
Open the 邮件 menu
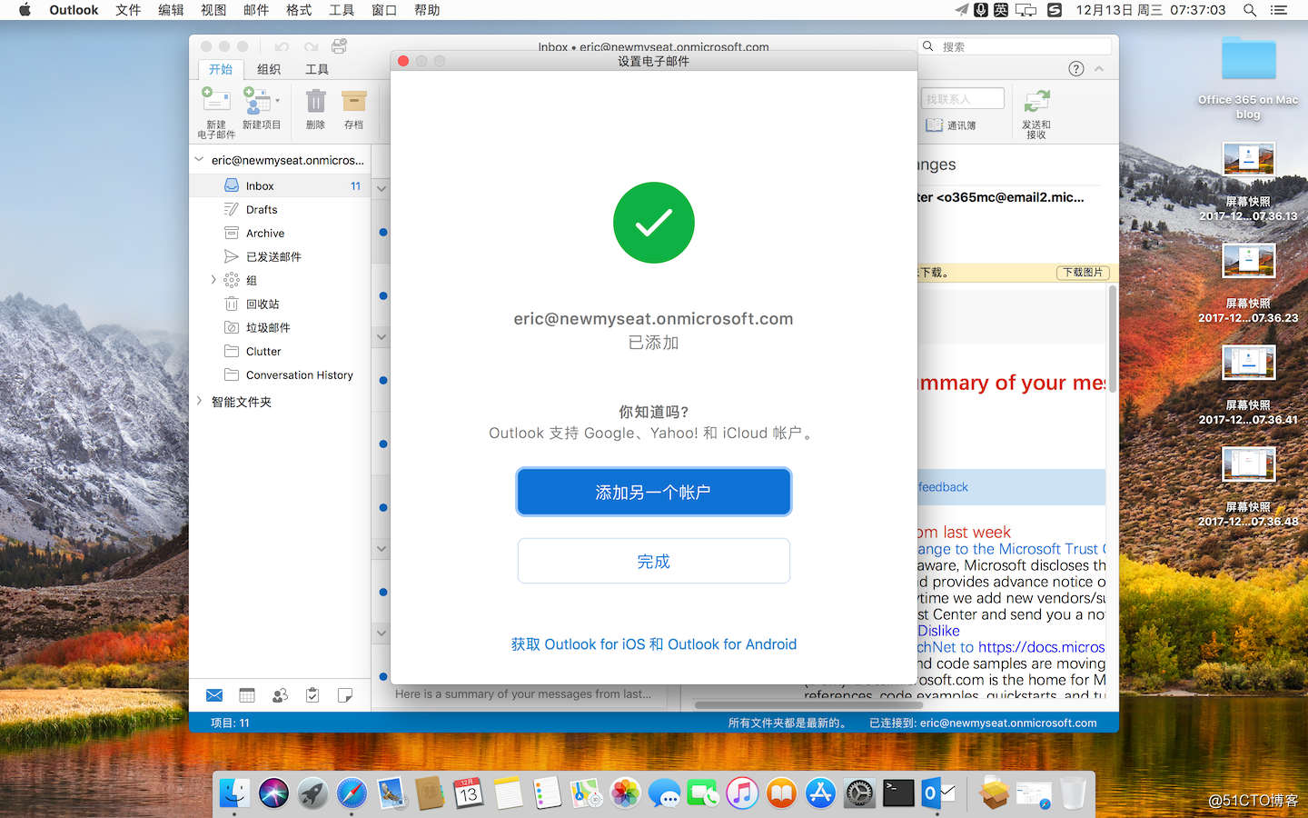click(x=256, y=10)
